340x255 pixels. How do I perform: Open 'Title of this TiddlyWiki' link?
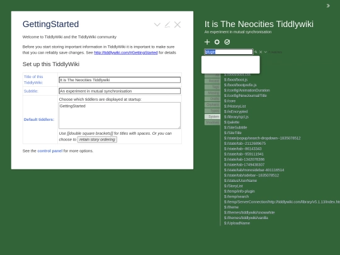33,79
